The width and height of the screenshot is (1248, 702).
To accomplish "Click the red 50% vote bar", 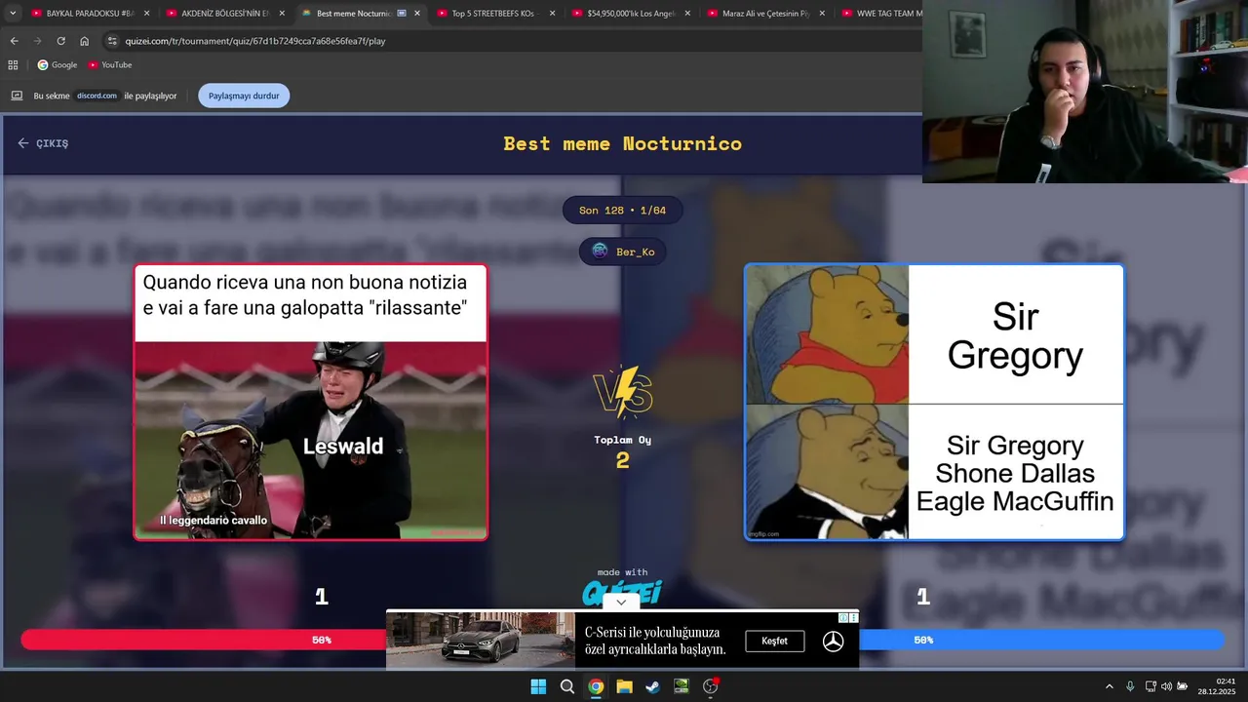I will (x=204, y=640).
